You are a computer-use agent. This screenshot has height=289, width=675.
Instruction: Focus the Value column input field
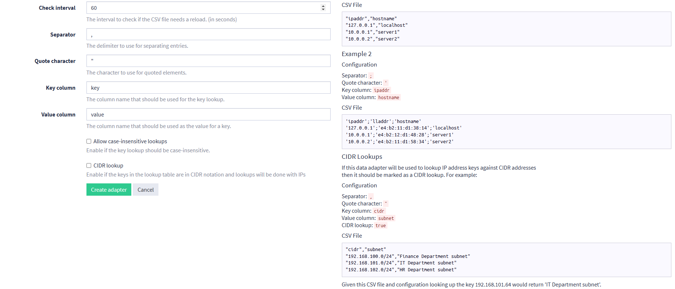(208, 114)
